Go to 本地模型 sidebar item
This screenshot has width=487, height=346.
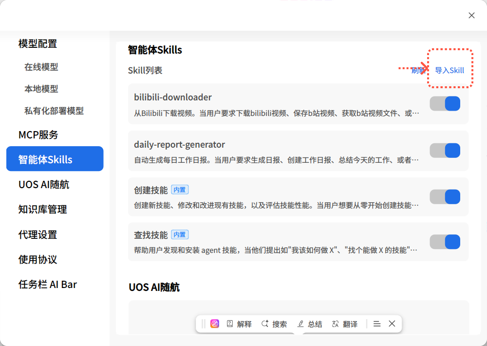coord(41,89)
